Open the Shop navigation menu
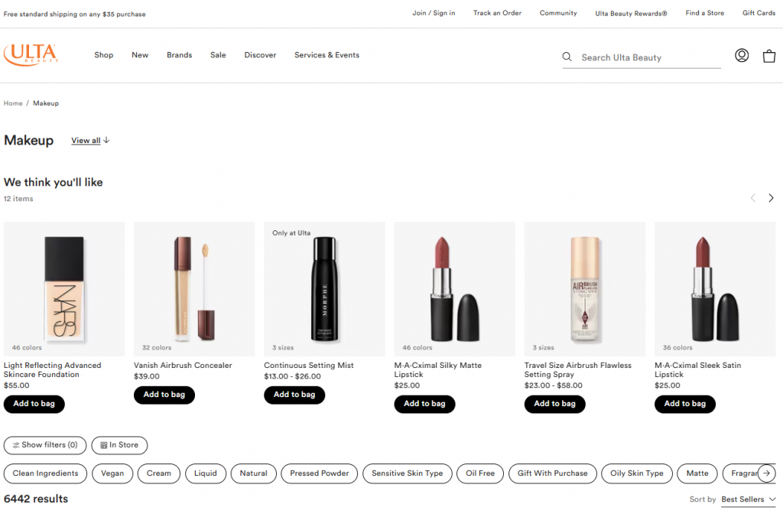783x514 pixels. pos(103,54)
